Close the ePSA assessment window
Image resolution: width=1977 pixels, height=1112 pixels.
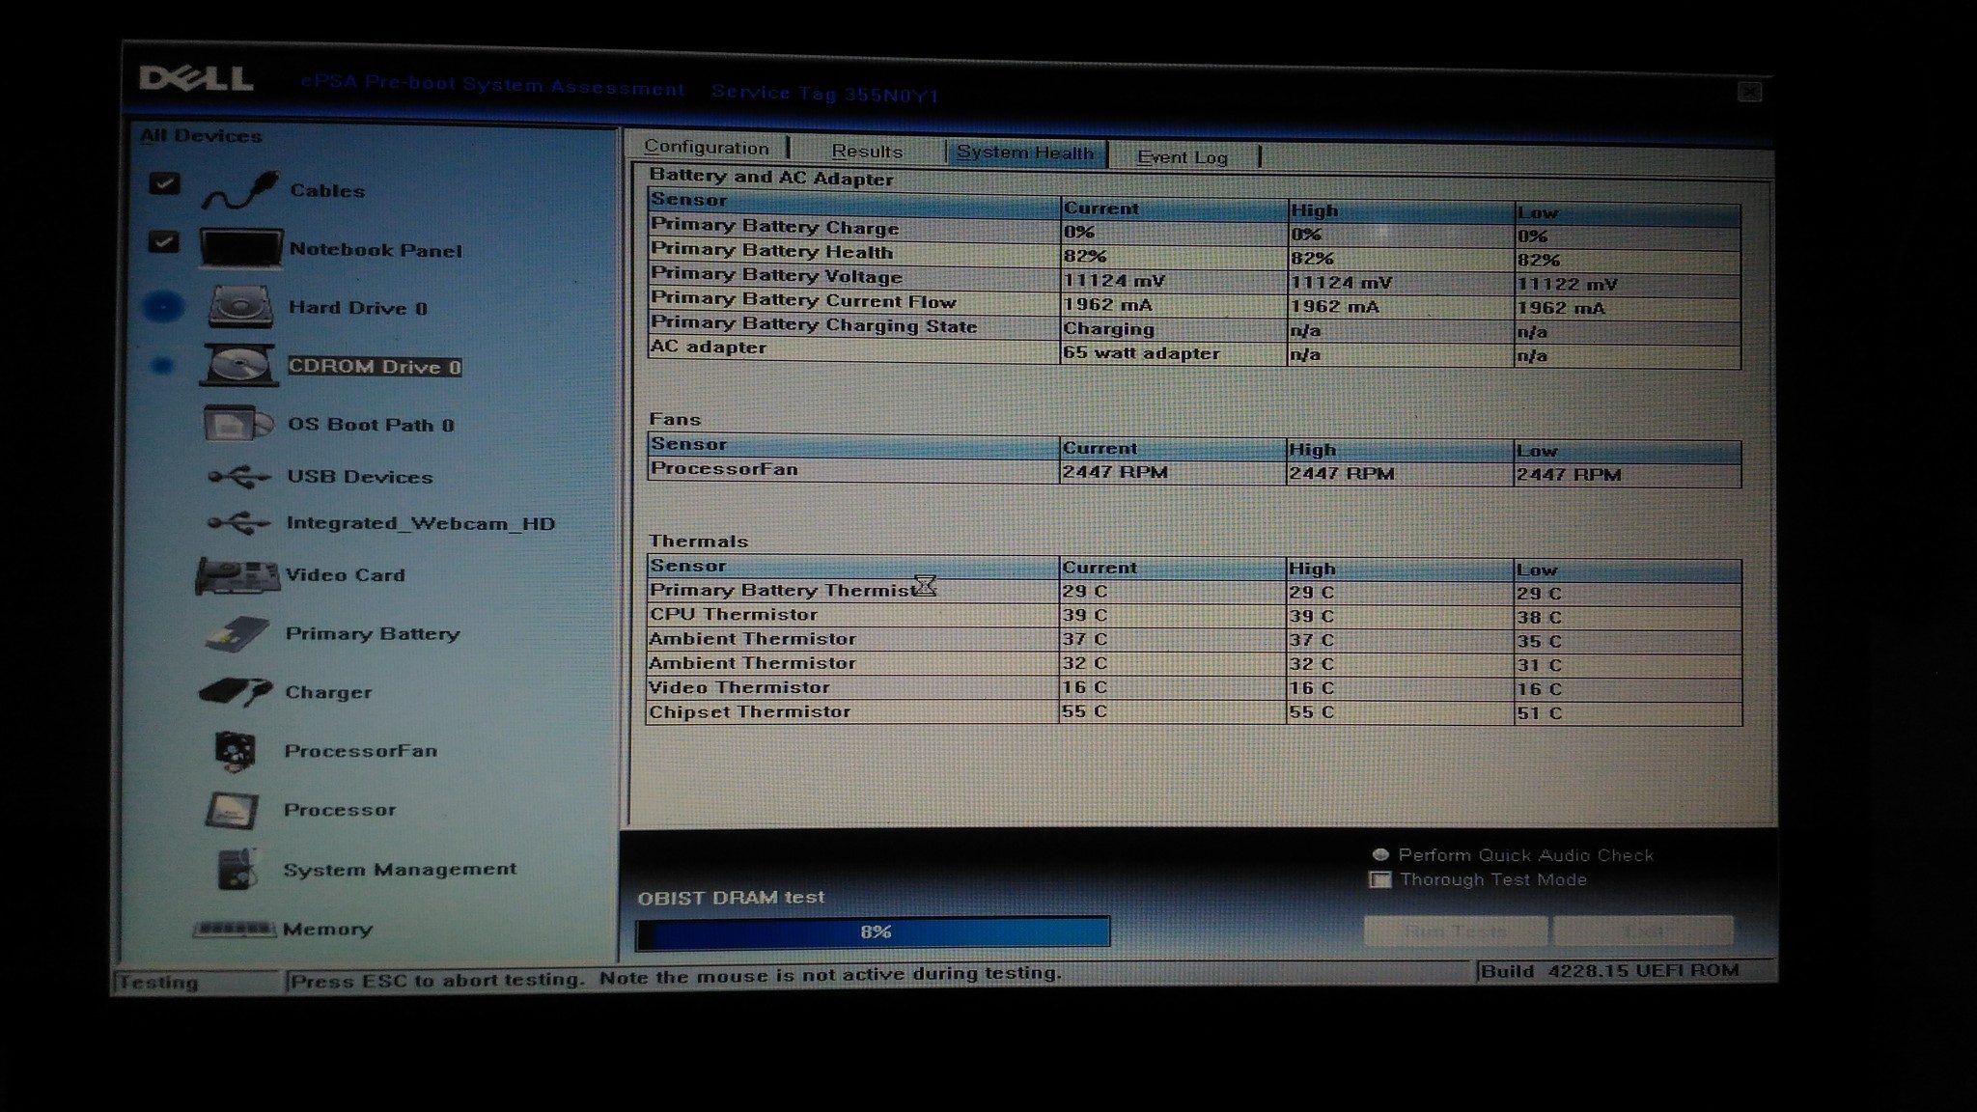tap(1749, 92)
